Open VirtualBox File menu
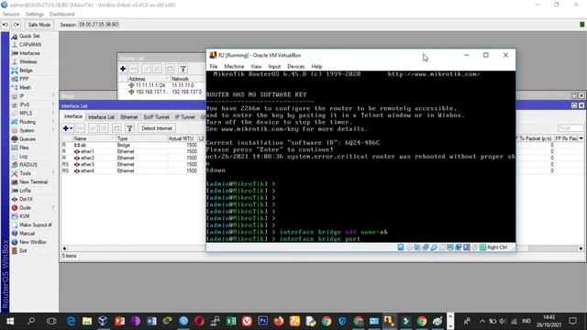 coord(214,67)
